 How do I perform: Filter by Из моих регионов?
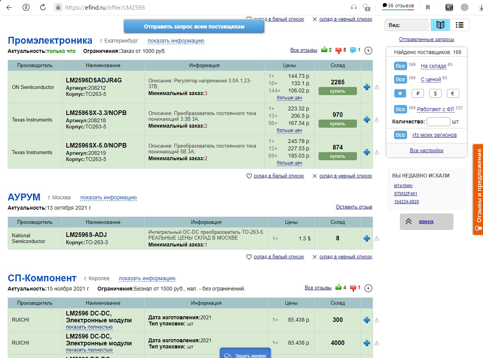pyautogui.click(x=435, y=135)
